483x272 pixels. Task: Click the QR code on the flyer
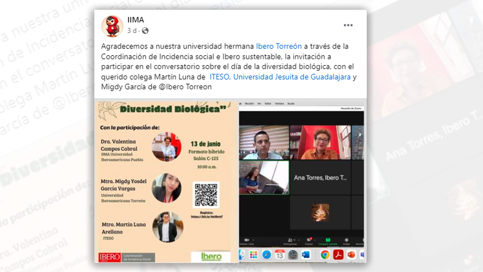pyautogui.click(x=206, y=195)
